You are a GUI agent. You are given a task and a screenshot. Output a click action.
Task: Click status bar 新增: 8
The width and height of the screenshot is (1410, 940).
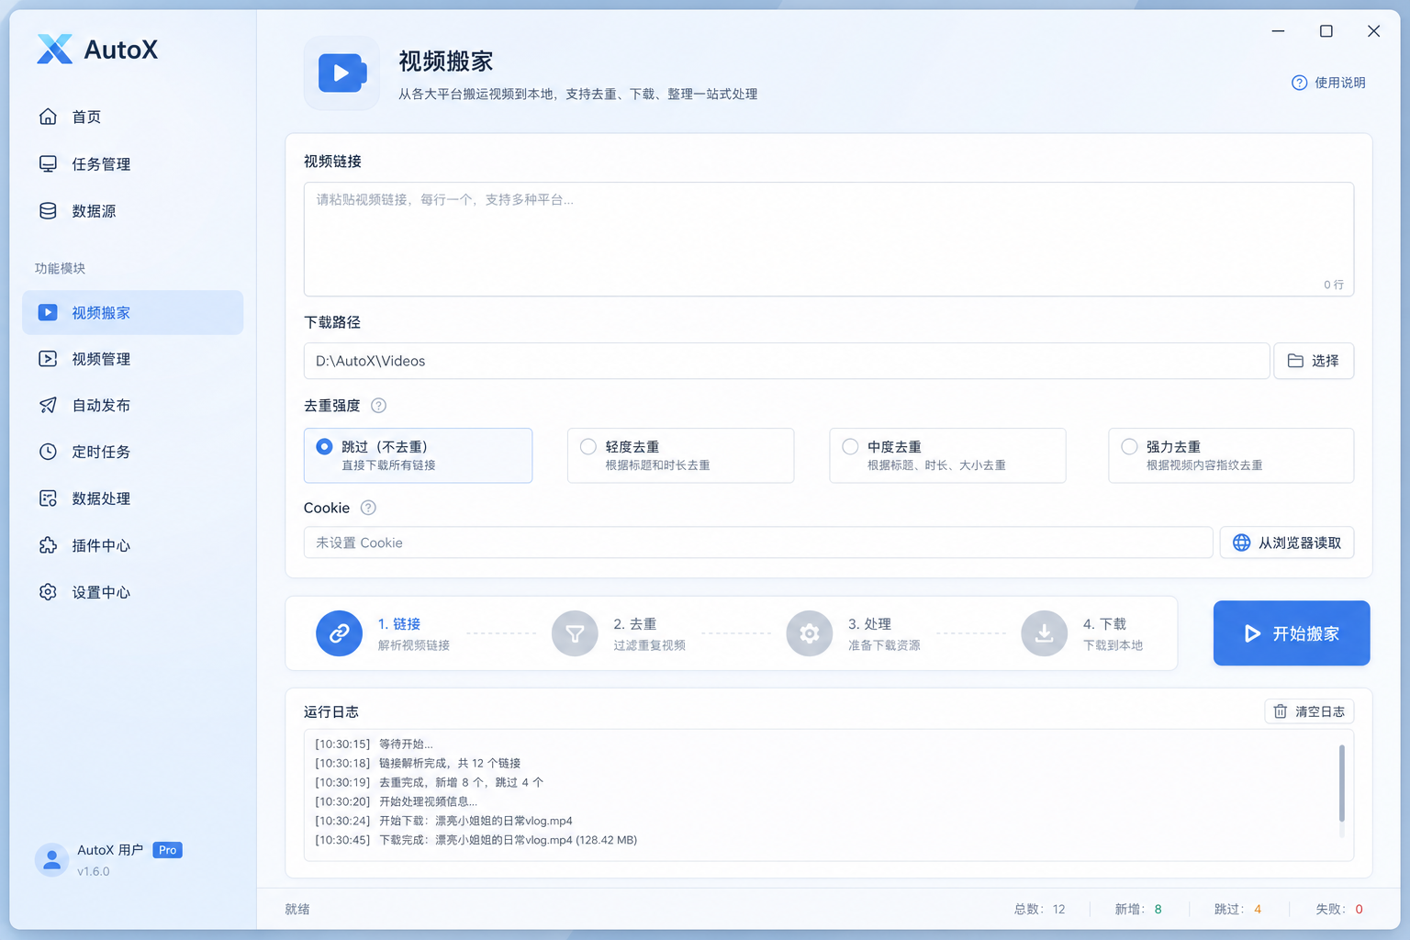(x=1138, y=909)
